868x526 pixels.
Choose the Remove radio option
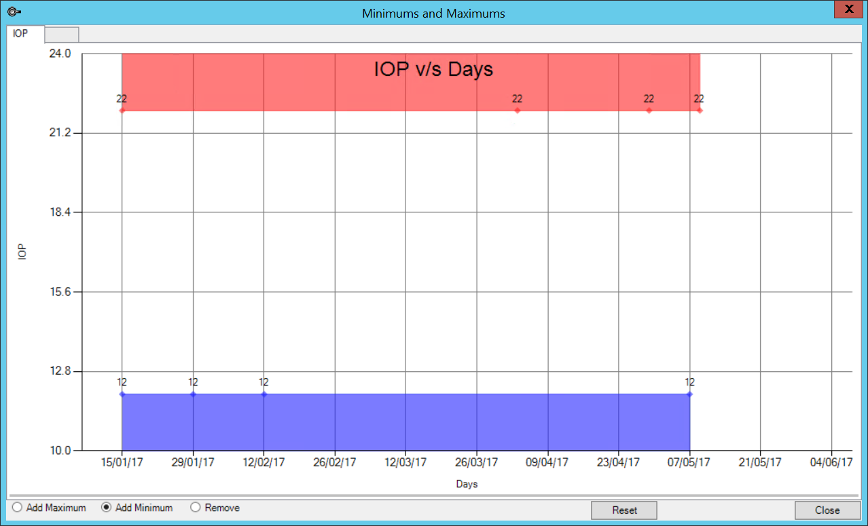click(215, 508)
